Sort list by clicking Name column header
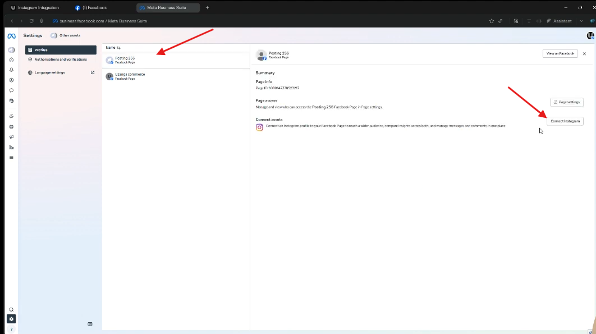The height and width of the screenshot is (334, 596). tap(113, 48)
